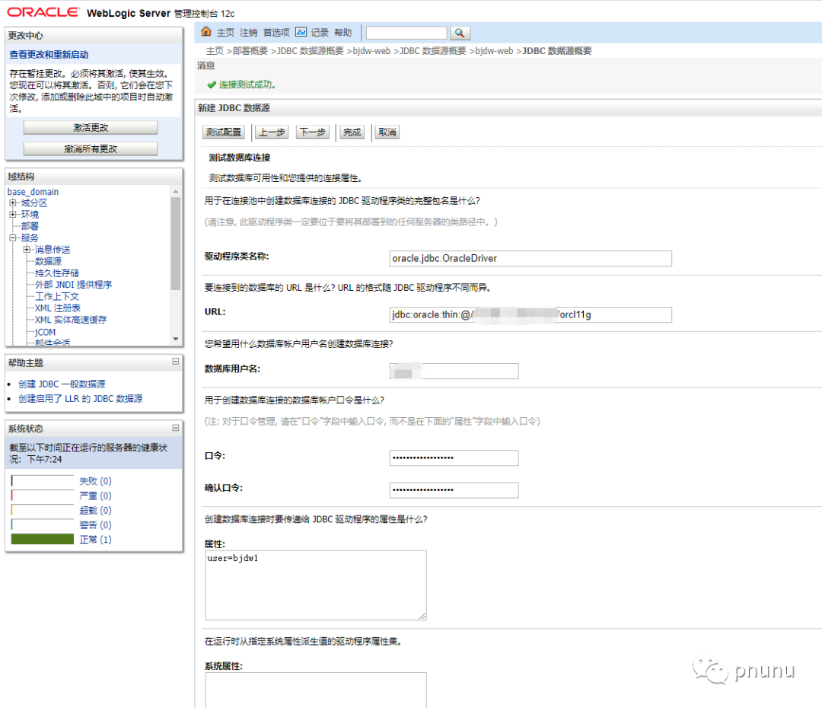Click the 口令 password field
The image size is (822, 708).
[454, 458]
